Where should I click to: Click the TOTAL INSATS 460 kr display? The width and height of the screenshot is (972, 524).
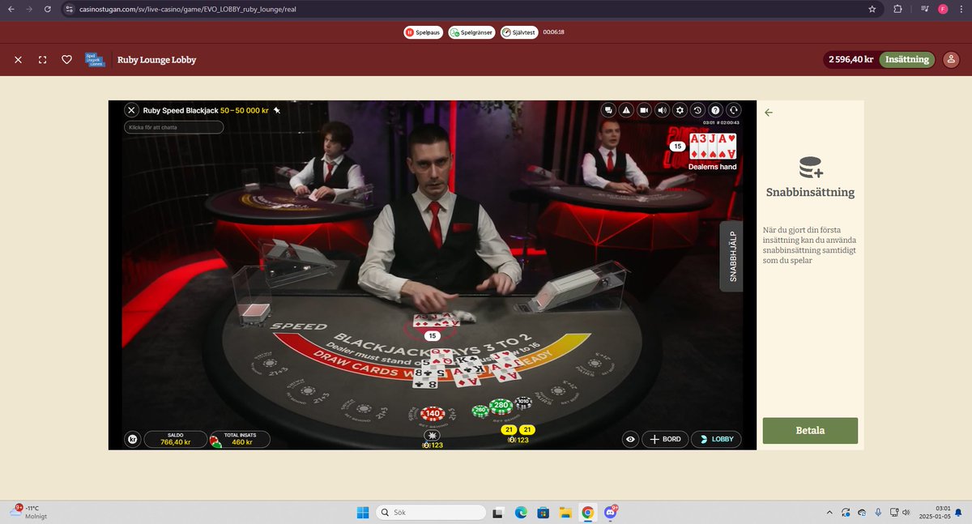[x=239, y=439]
